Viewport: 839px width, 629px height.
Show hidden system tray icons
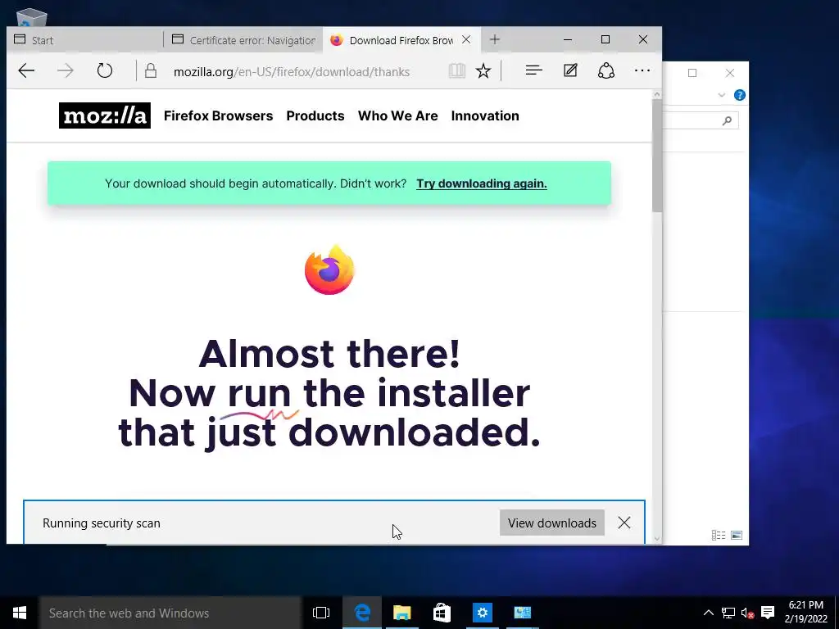pos(708,613)
